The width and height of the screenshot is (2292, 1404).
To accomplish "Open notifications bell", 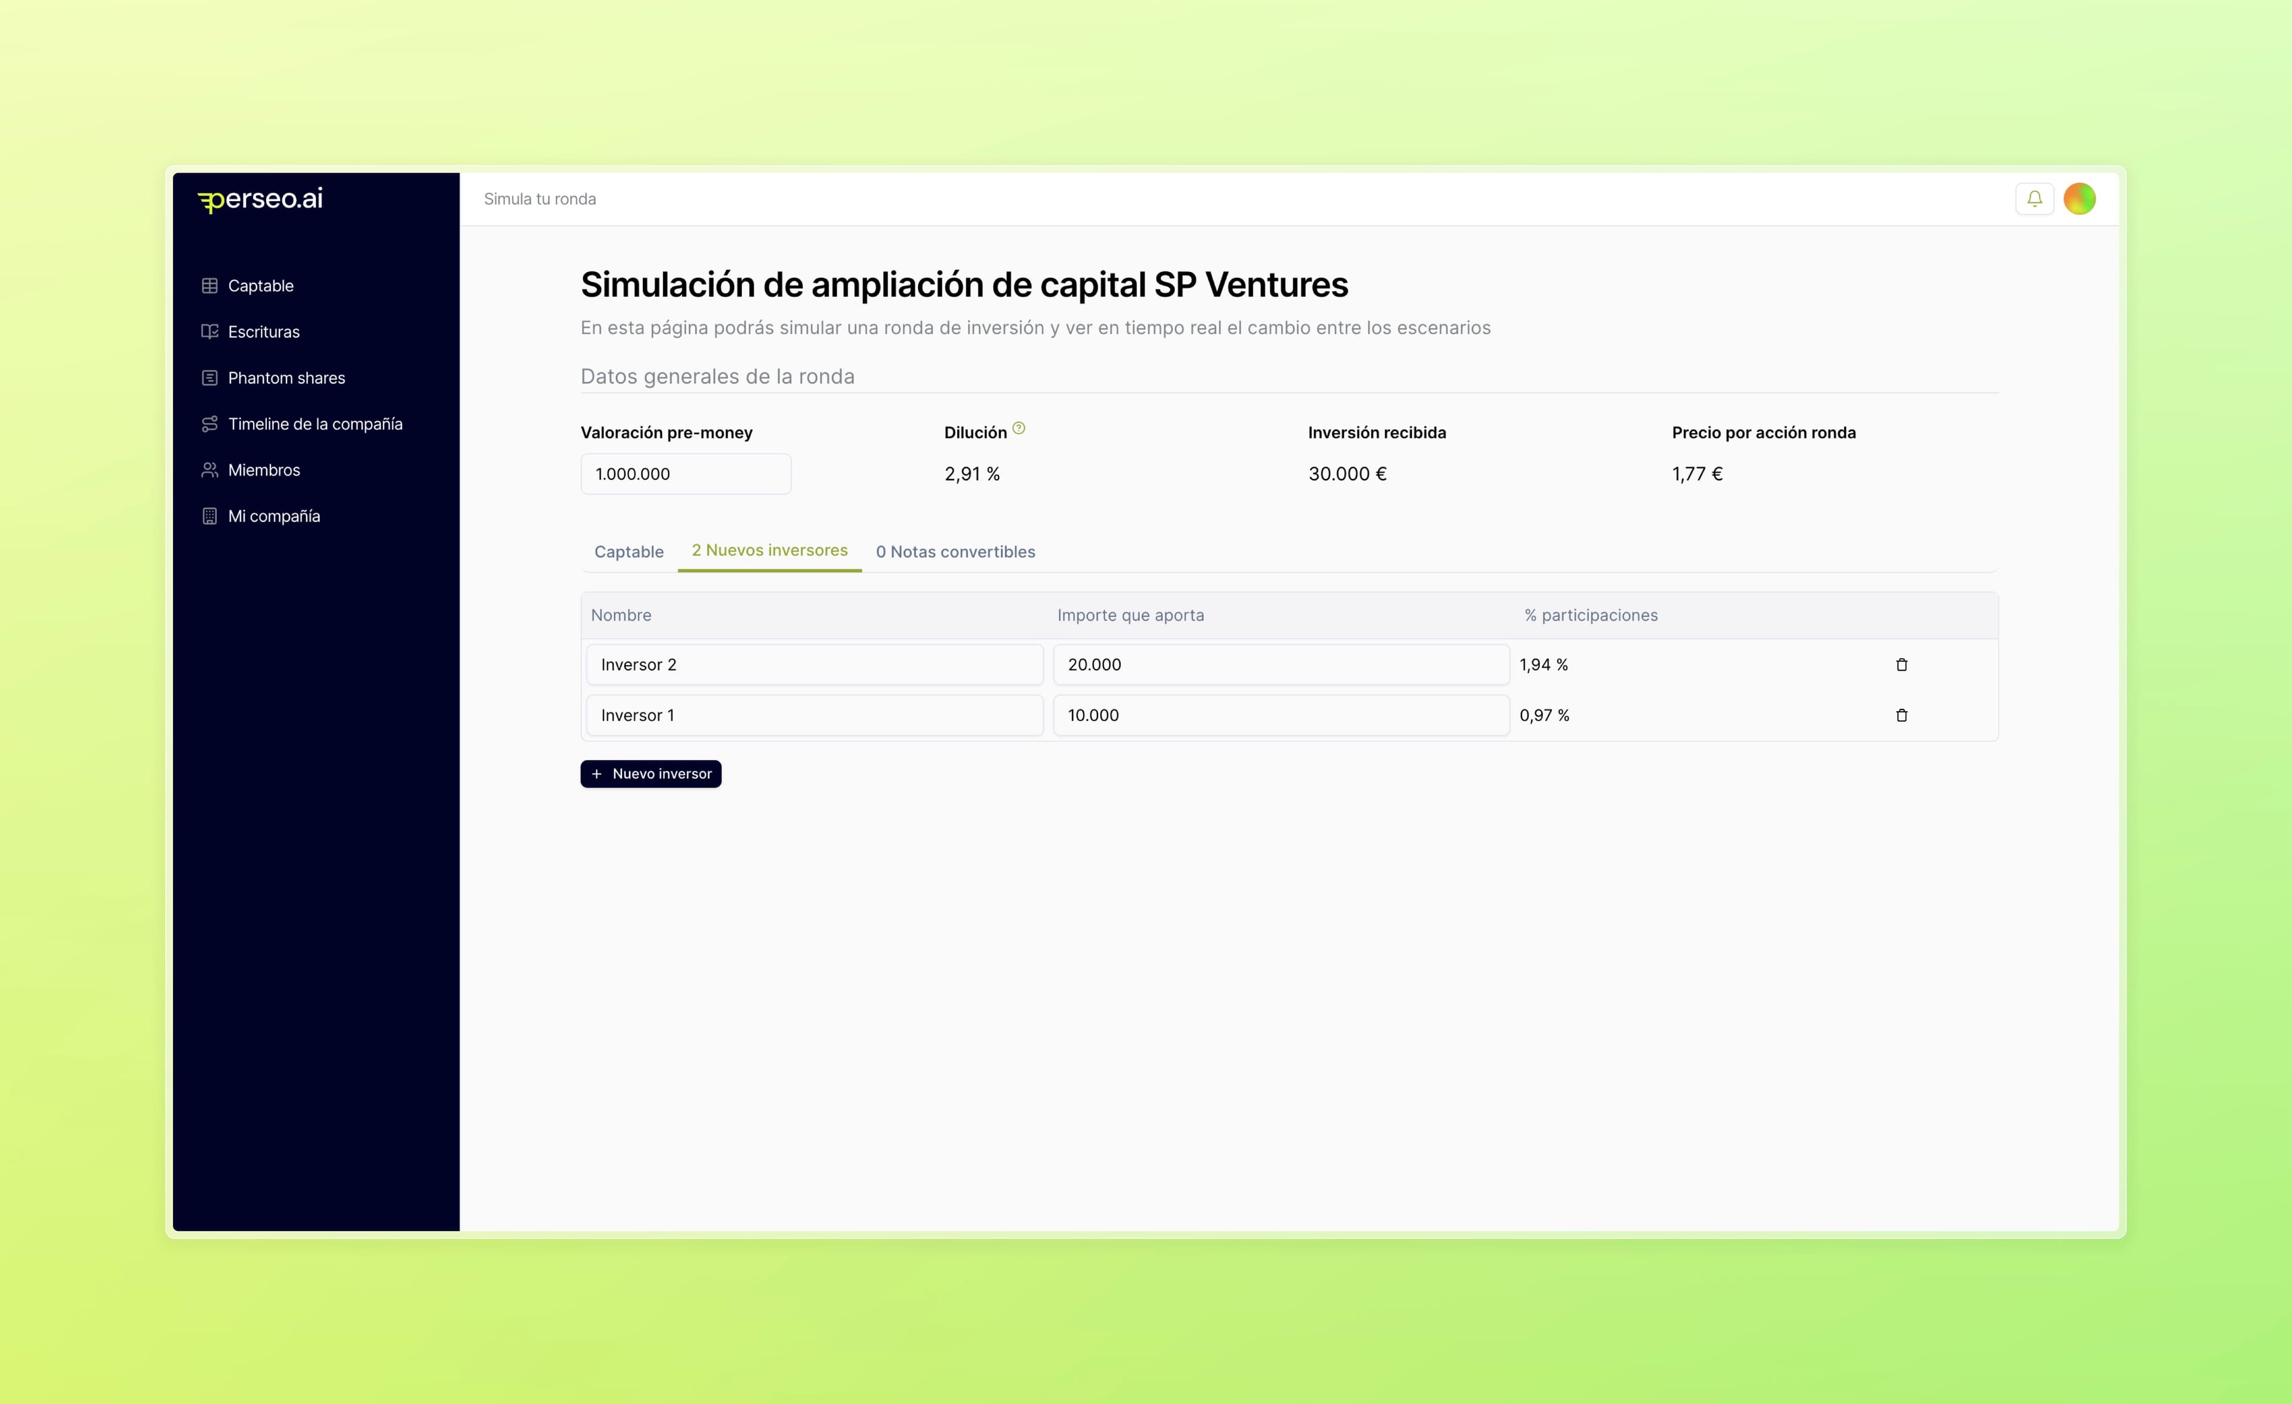I will [x=2034, y=199].
